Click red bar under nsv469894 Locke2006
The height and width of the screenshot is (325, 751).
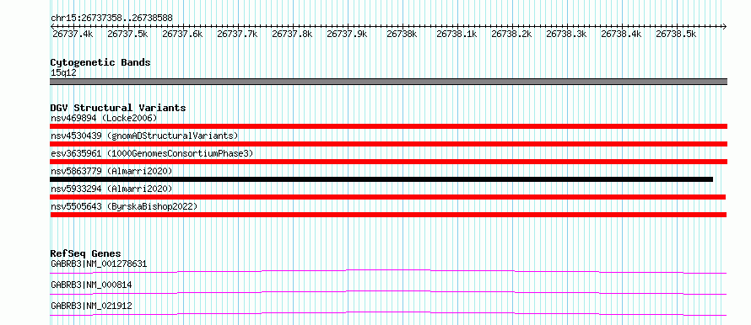(x=389, y=126)
